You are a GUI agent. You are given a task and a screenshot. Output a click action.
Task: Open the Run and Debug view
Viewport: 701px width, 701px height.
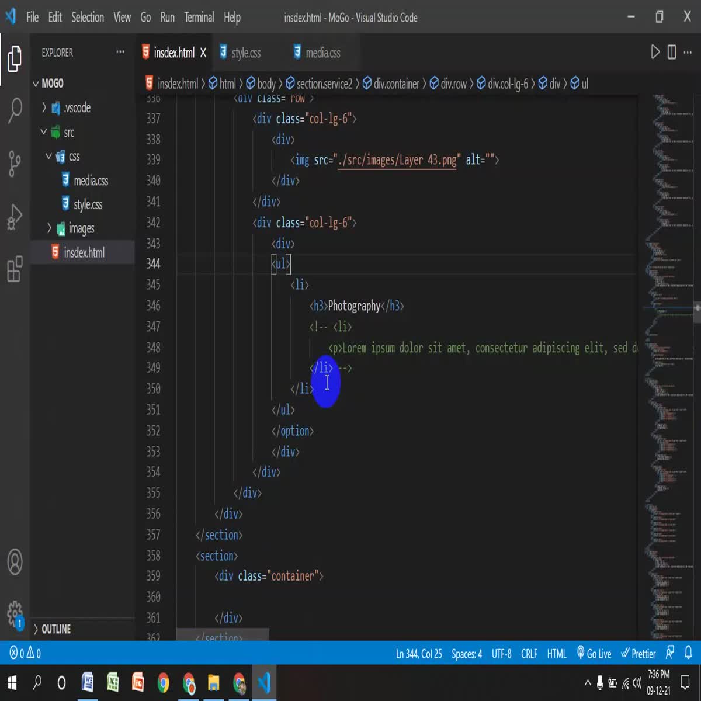pyautogui.click(x=15, y=217)
